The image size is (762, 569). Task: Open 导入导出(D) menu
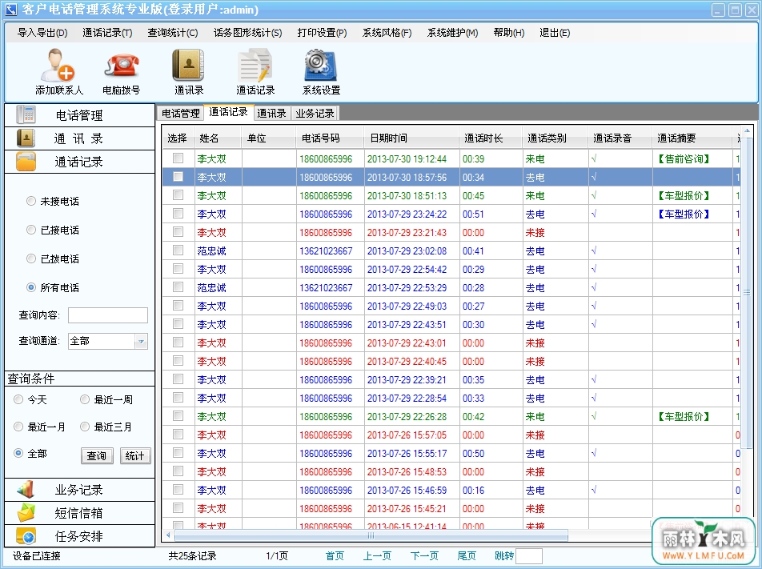(42, 33)
